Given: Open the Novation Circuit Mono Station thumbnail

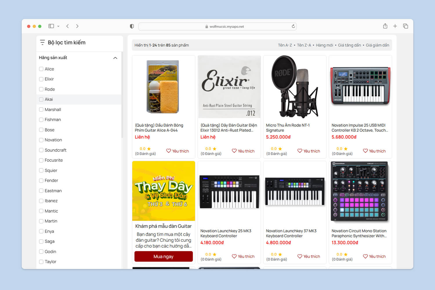Looking at the screenshot, I should 359,191.
